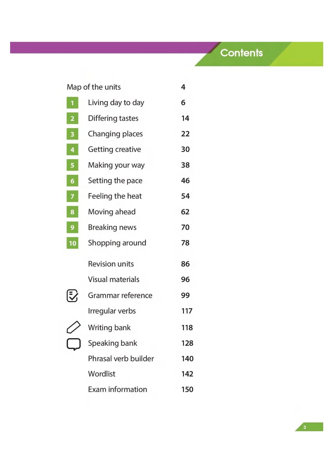The height and width of the screenshot is (473, 334).
Task: Click page number 140 for Phrasal verb builder
Action: click(187, 359)
